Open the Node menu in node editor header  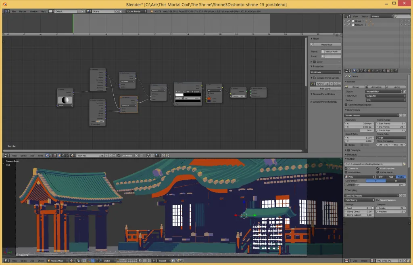point(40,156)
